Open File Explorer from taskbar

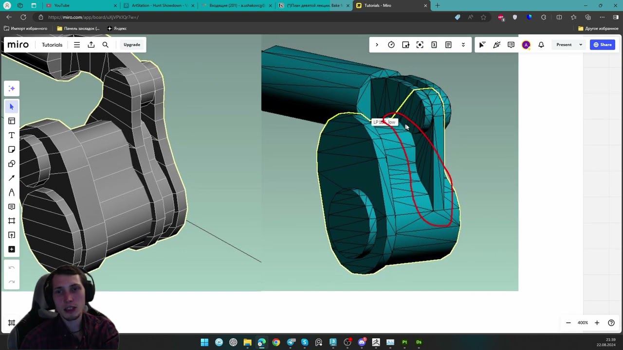[247, 342]
